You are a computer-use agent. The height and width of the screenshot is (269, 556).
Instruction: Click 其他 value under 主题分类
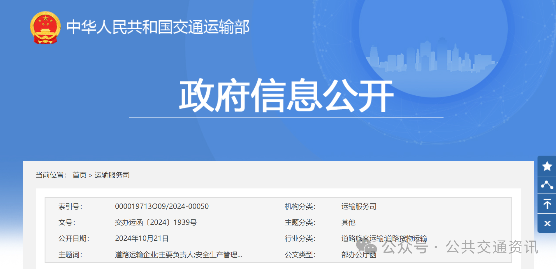click(348, 222)
